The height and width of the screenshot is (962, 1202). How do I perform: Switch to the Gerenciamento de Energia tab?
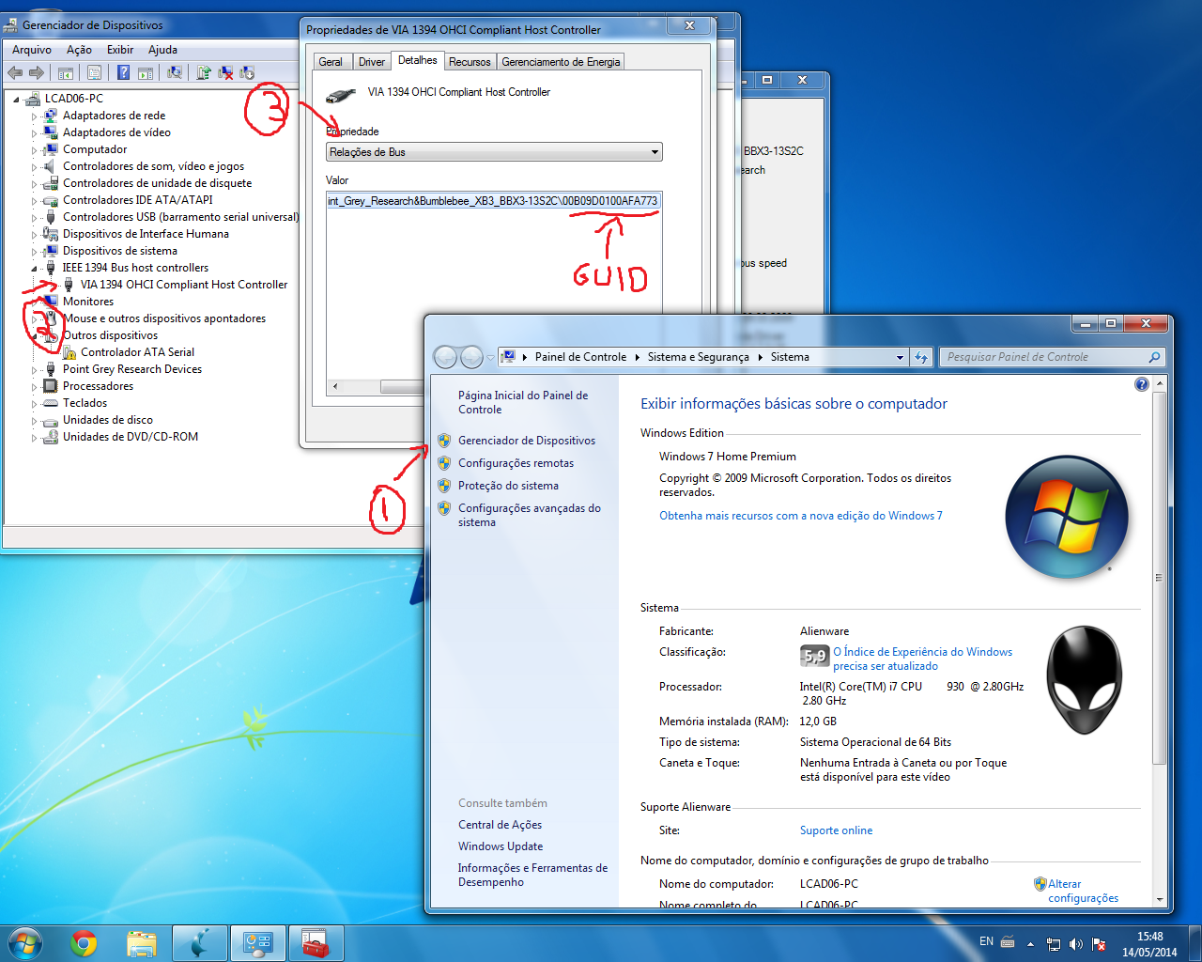pos(561,62)
